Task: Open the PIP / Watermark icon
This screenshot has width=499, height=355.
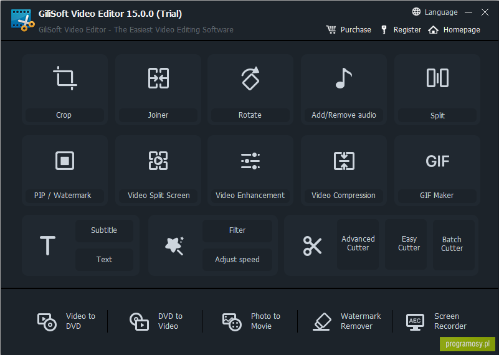Action: (65, 161)
